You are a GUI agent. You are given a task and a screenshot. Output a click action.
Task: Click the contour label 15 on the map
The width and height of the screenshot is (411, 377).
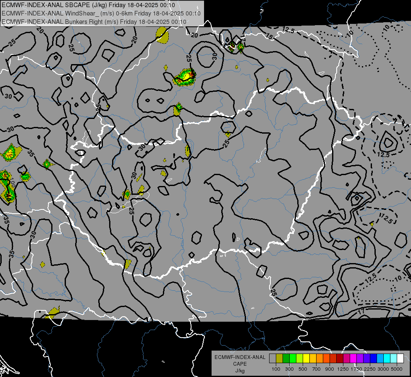(x=269, y=36)
